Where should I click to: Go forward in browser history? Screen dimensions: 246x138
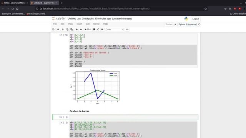8,9
